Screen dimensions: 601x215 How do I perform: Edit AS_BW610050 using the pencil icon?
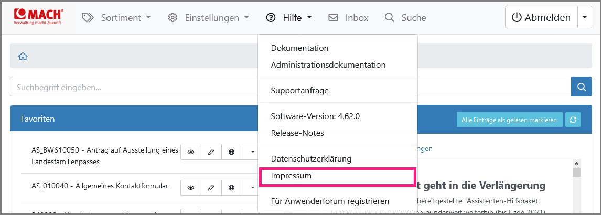(x=211, y=152)
